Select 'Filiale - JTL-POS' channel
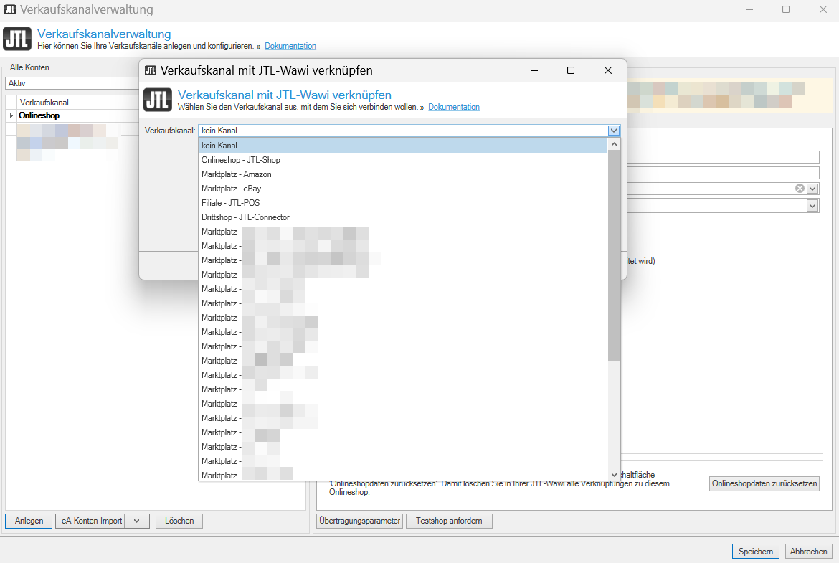The image size is (839, 563). click(x=231, y=203)
